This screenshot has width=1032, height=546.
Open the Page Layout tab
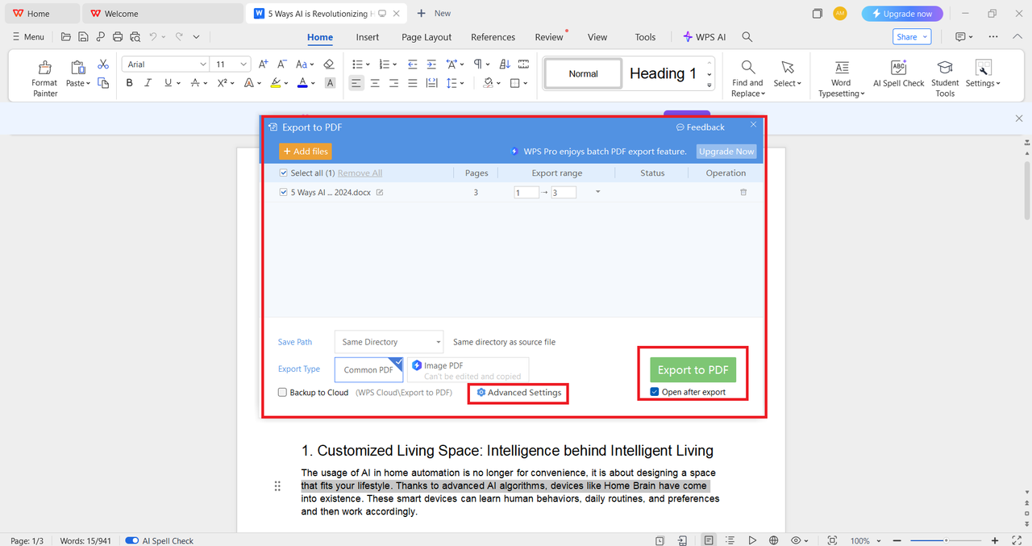427,37
